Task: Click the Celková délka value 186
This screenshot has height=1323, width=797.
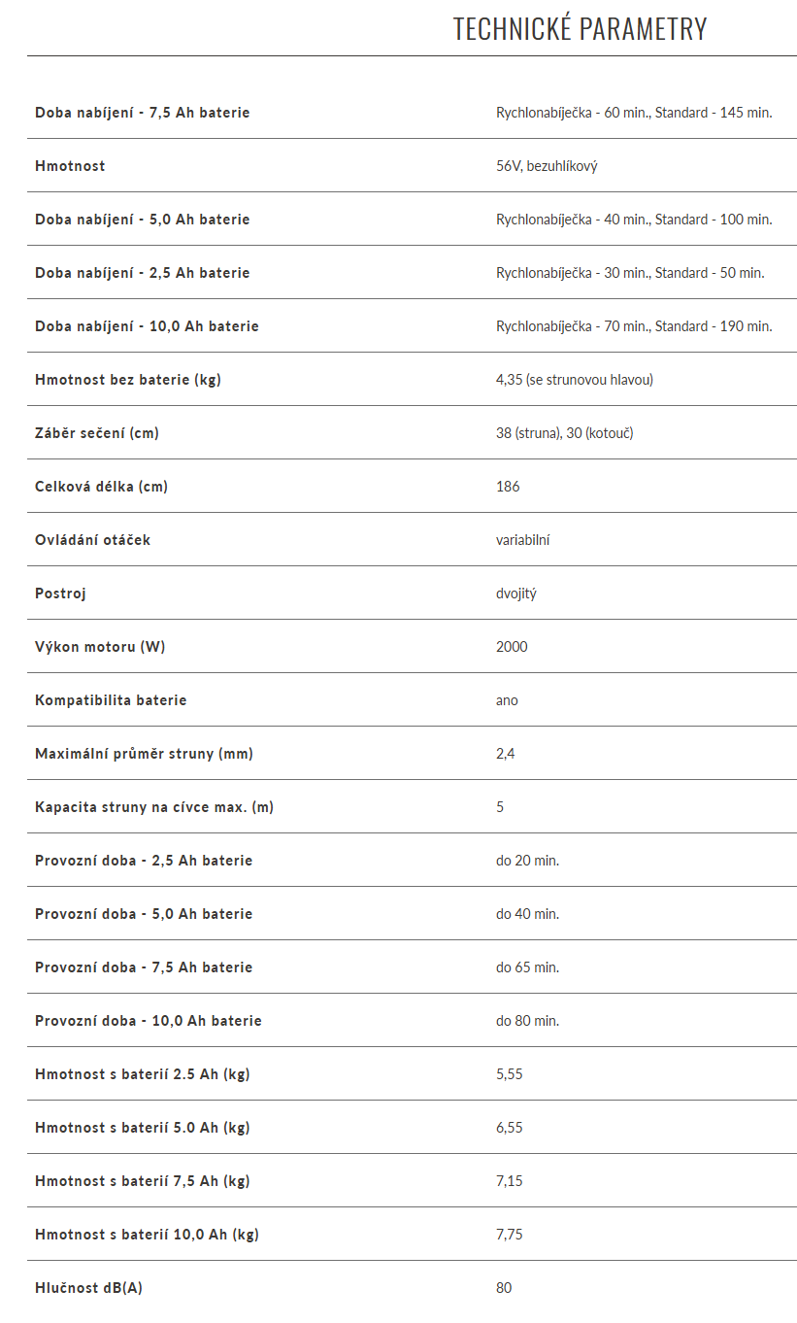Action: (508, 487)
